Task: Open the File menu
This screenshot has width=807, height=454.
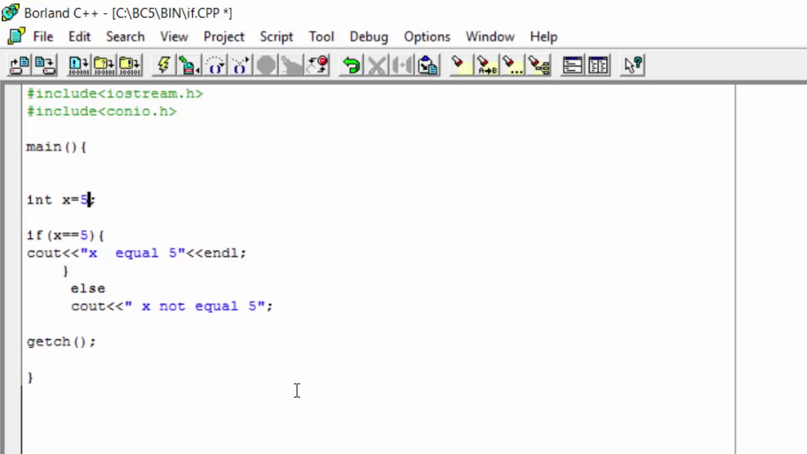Action: tap(43, 37)
